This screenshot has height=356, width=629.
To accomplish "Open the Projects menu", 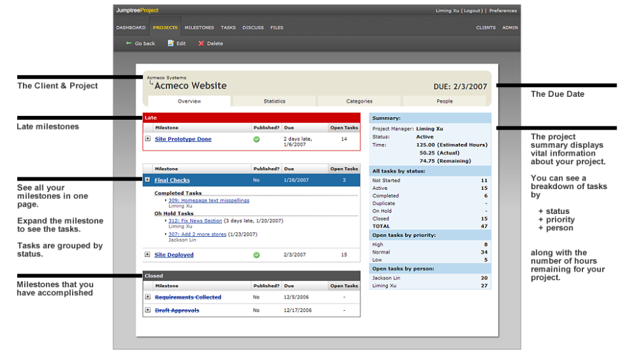I will coord(165,27).
